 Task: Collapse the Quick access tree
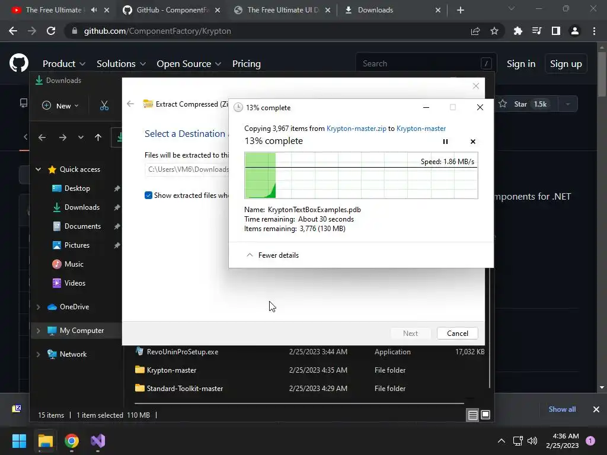[39, 169]
